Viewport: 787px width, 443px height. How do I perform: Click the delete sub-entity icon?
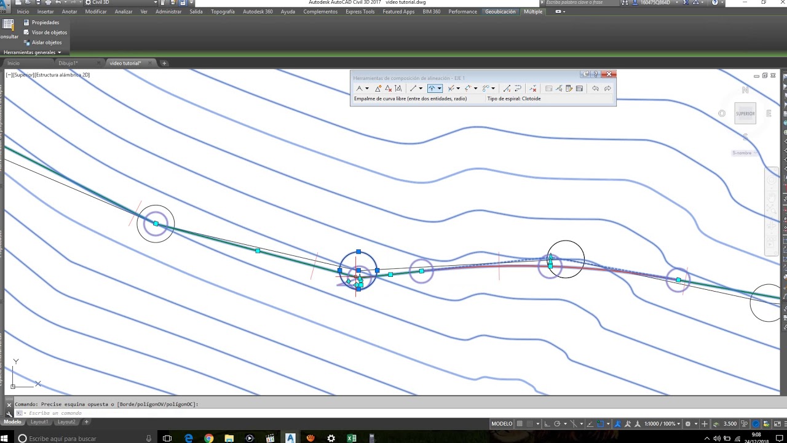(533, 89)
